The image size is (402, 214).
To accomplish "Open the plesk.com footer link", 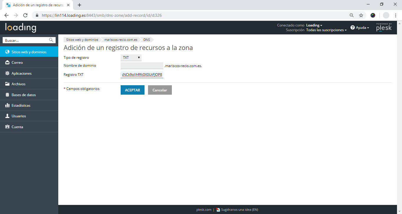I will (204, 210).
